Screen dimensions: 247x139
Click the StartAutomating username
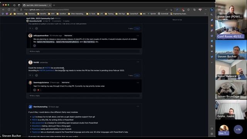point(40,107)
